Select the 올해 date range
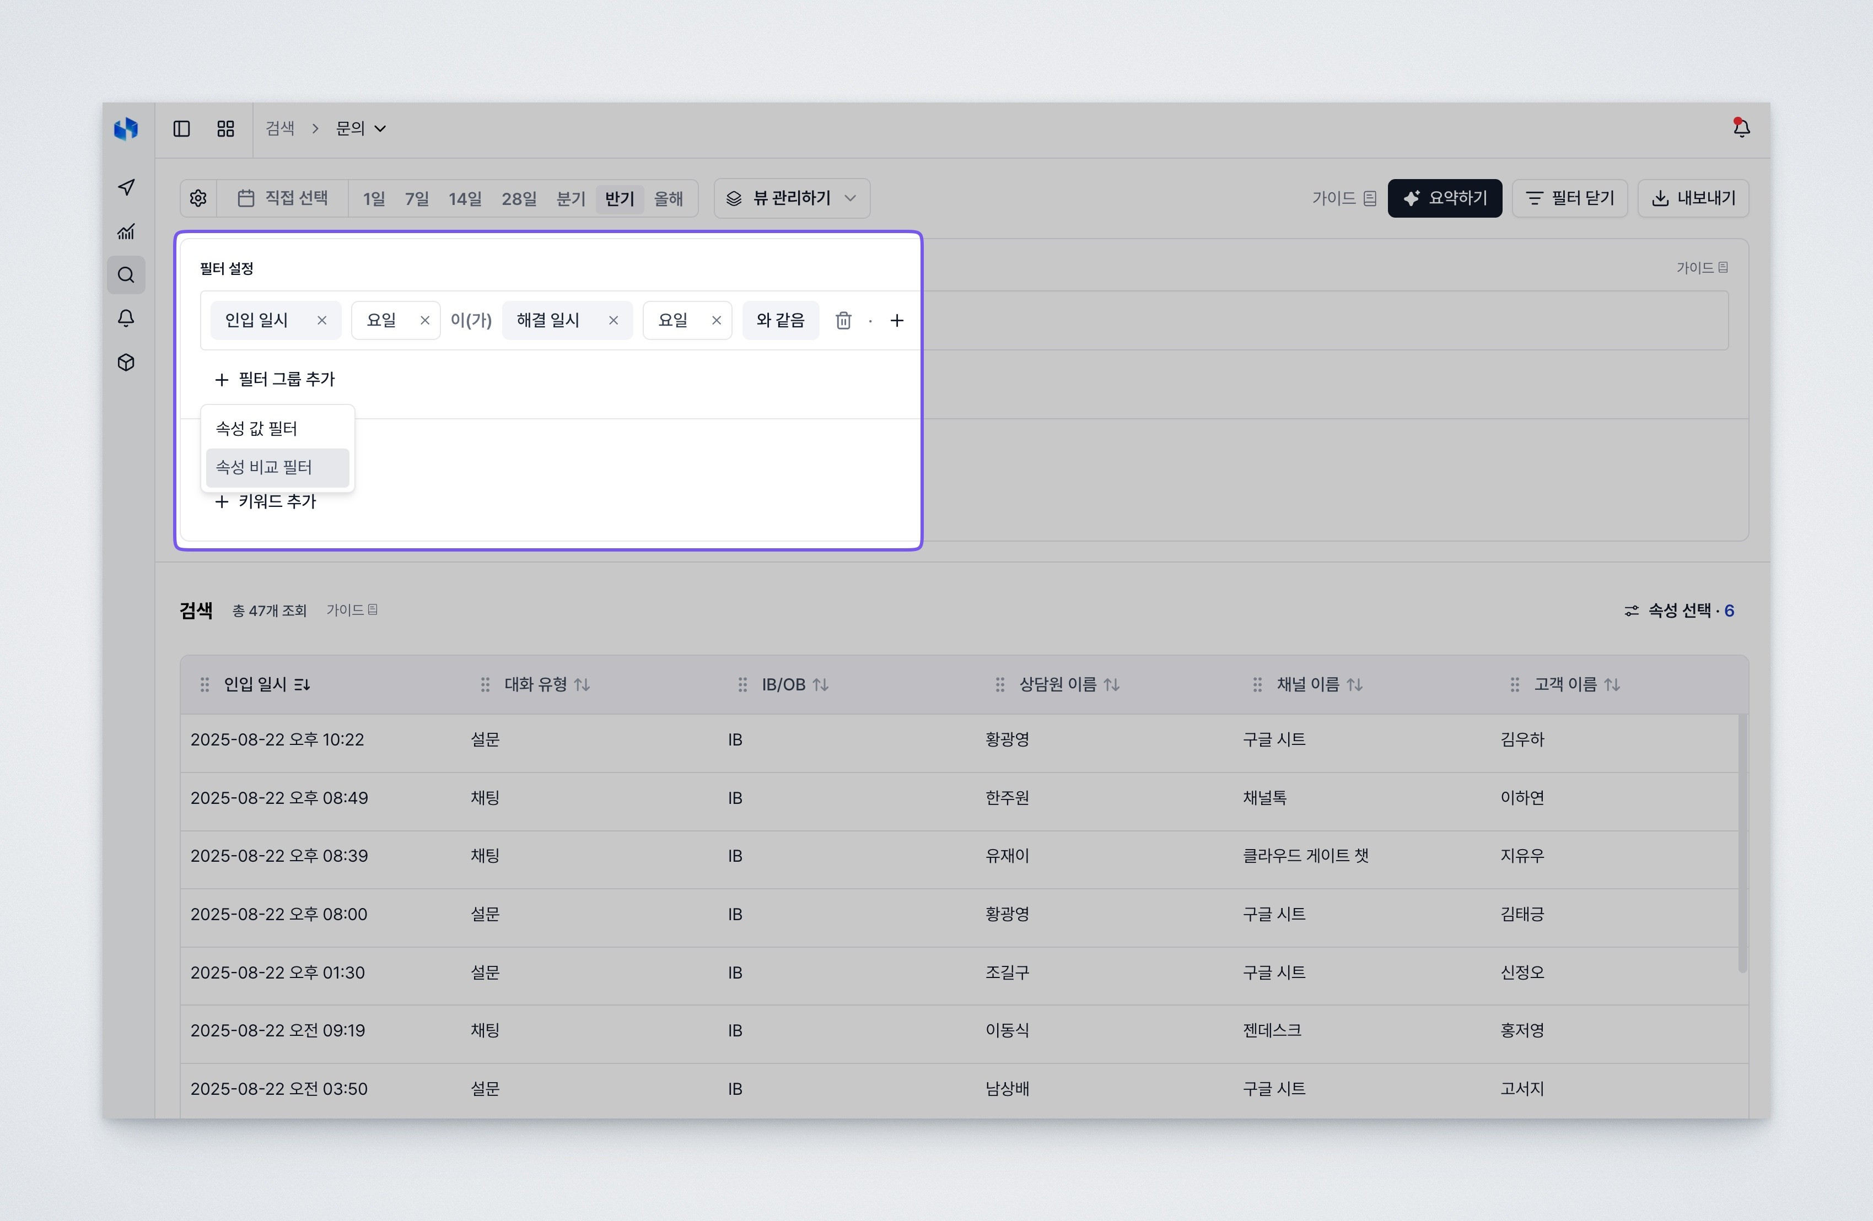This screenshot has width=1873, height=1221. (x=668, y=198)
